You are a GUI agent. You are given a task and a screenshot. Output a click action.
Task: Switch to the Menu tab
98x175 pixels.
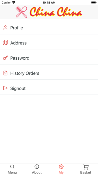pos(12,169)
